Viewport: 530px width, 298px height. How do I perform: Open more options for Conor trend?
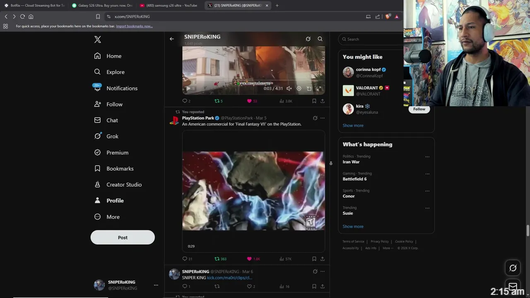pos(427,191)
